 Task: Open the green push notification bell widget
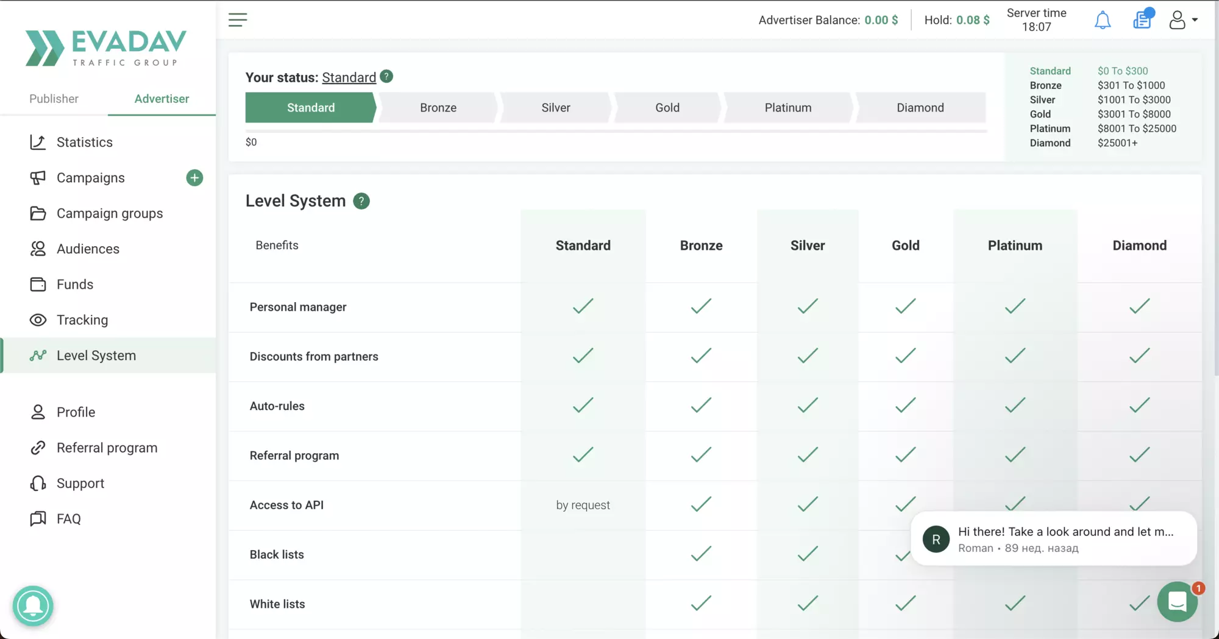(33, 605)
